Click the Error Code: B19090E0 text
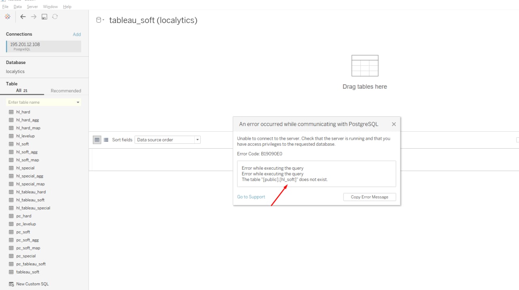 pyautogui.click(x=259, y=154)
